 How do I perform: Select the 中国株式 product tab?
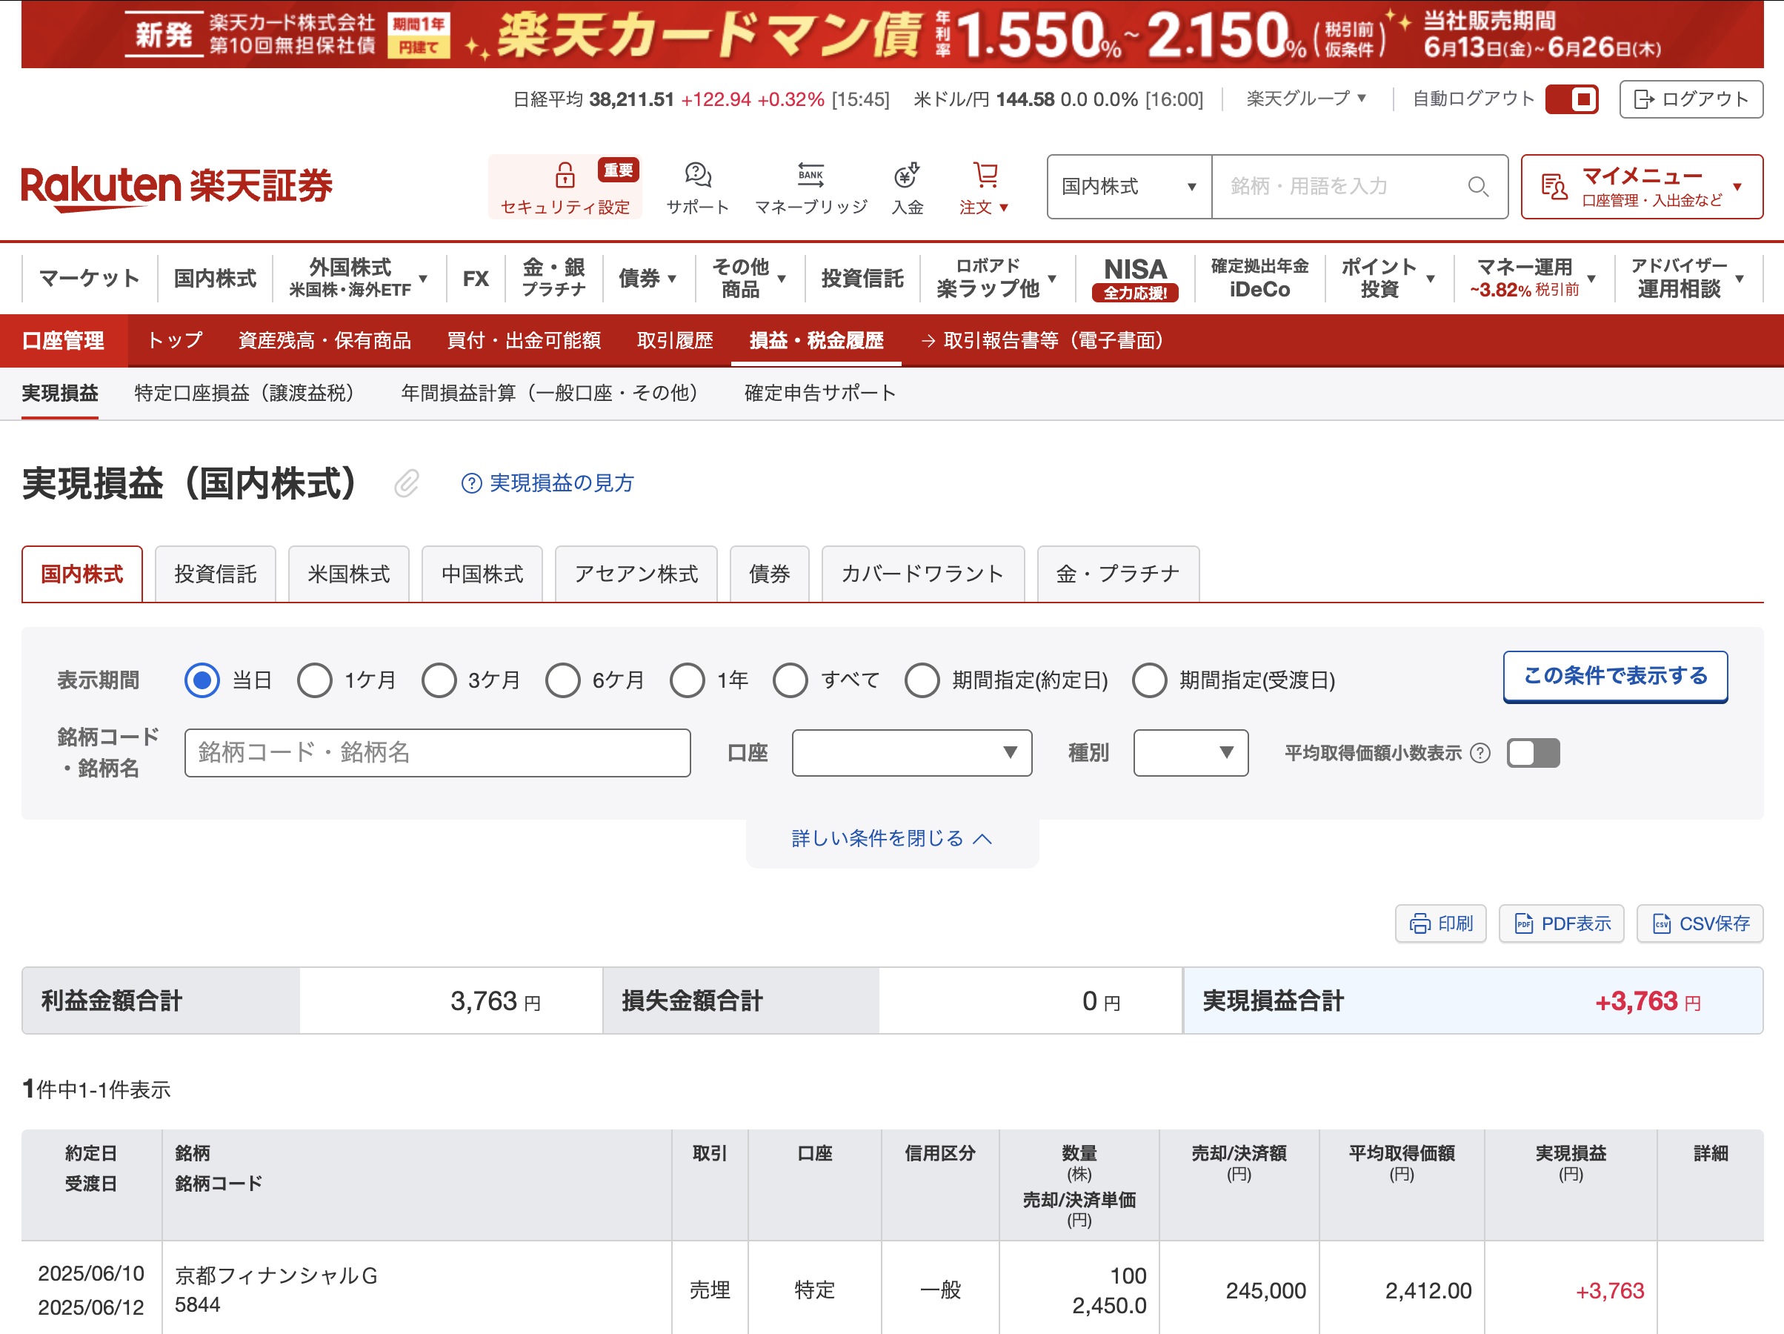click(482, 574)
